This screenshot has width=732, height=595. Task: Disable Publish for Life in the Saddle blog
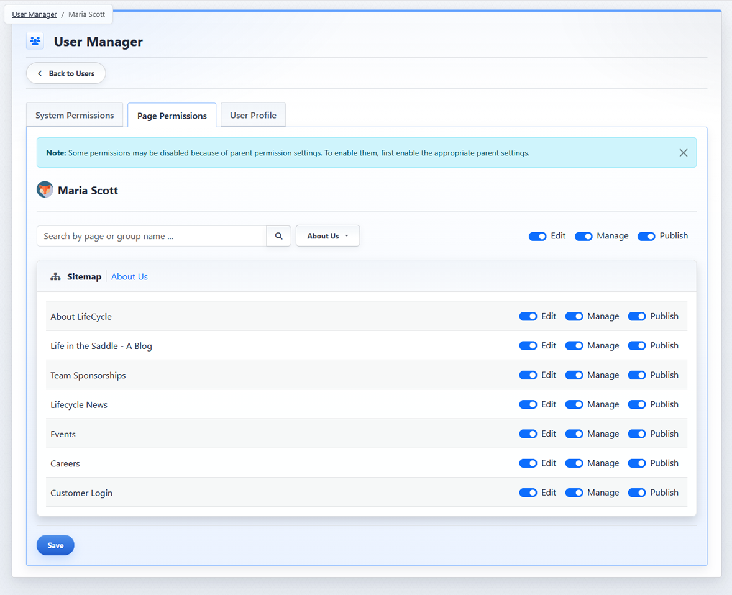637,346
